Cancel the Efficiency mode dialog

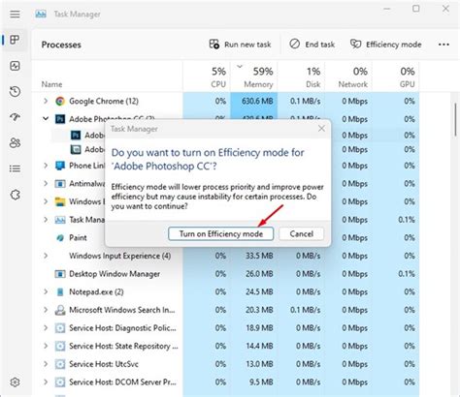[301, 233]
